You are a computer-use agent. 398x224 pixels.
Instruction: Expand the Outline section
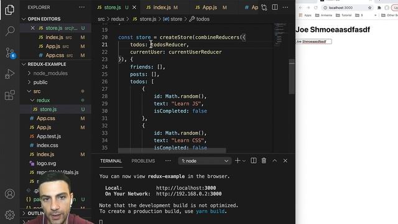[x=33, y=213]
